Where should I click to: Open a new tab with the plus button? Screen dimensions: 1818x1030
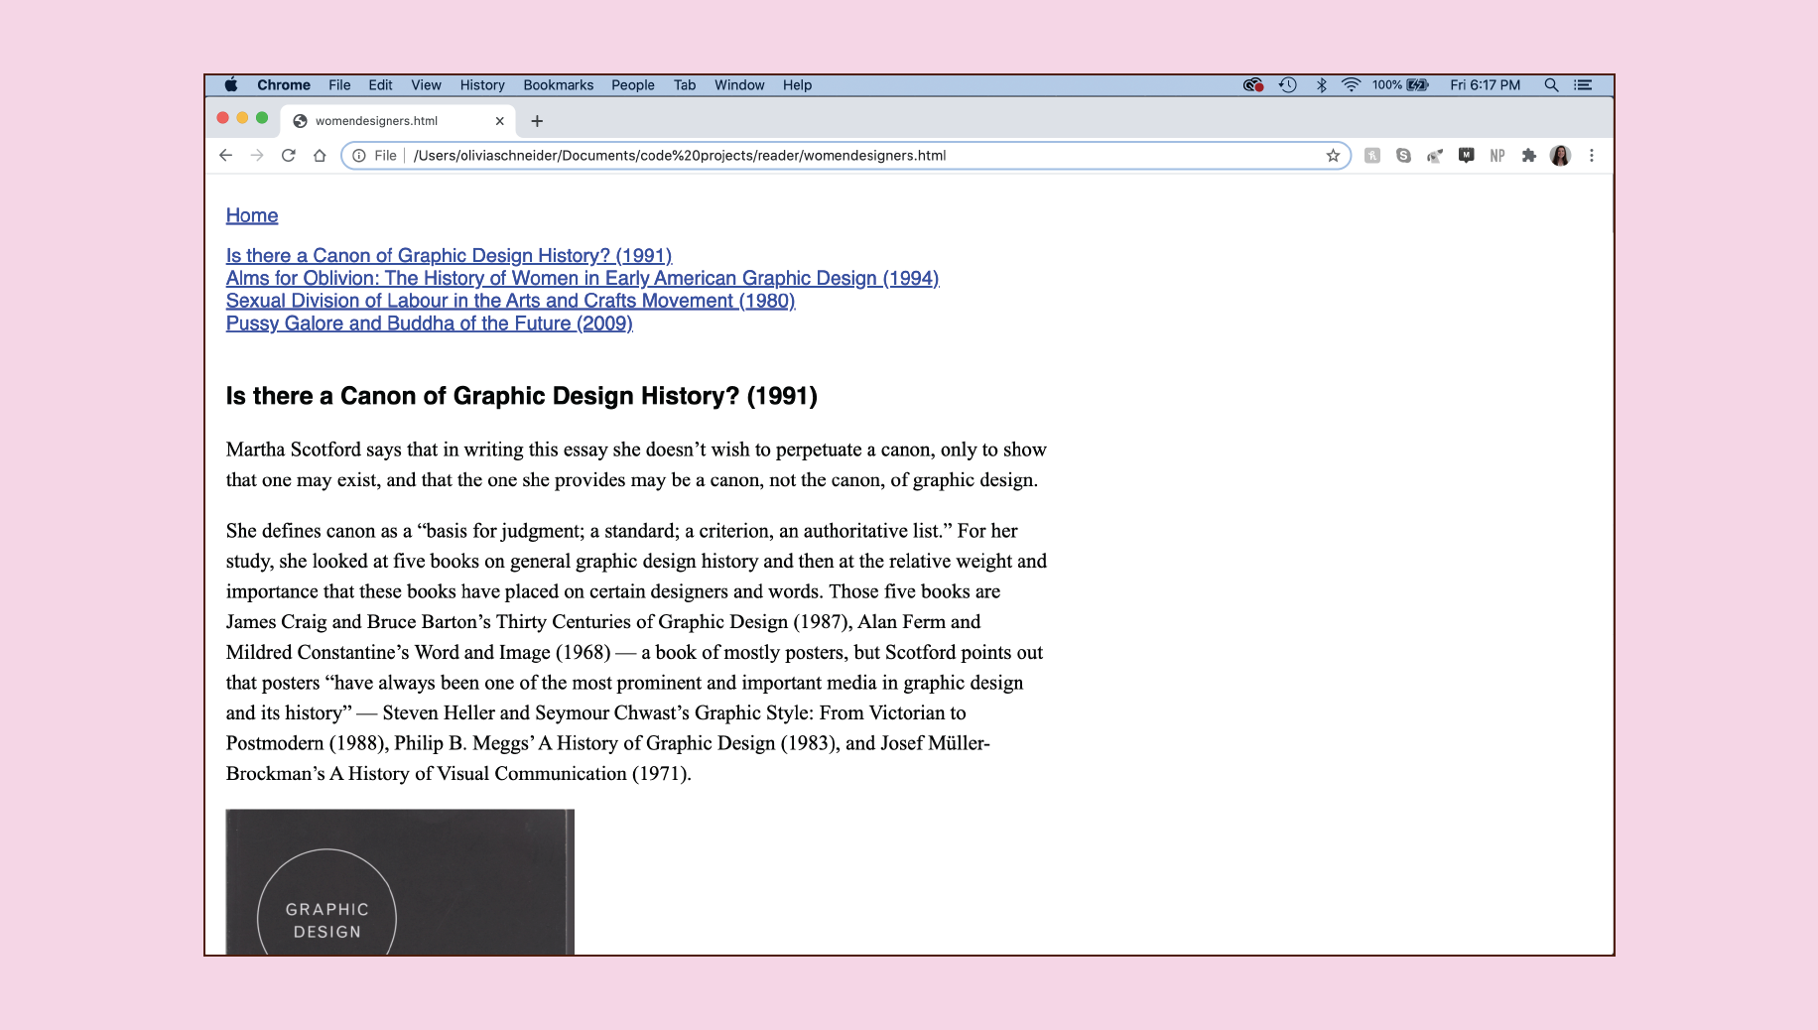coord(537,121)
